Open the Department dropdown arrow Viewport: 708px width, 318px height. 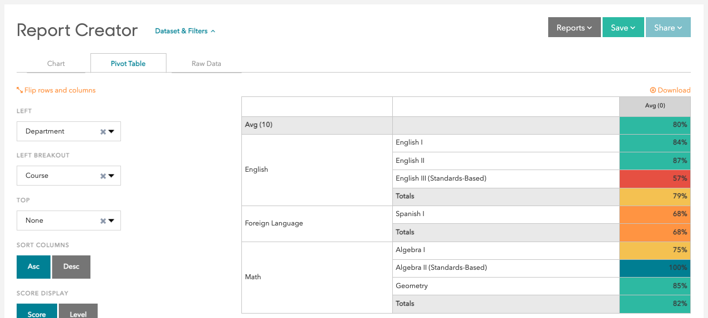[112, 132]
